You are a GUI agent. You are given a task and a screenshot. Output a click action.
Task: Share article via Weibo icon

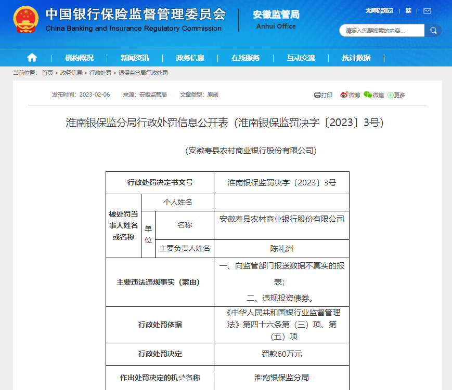(344, 95)
